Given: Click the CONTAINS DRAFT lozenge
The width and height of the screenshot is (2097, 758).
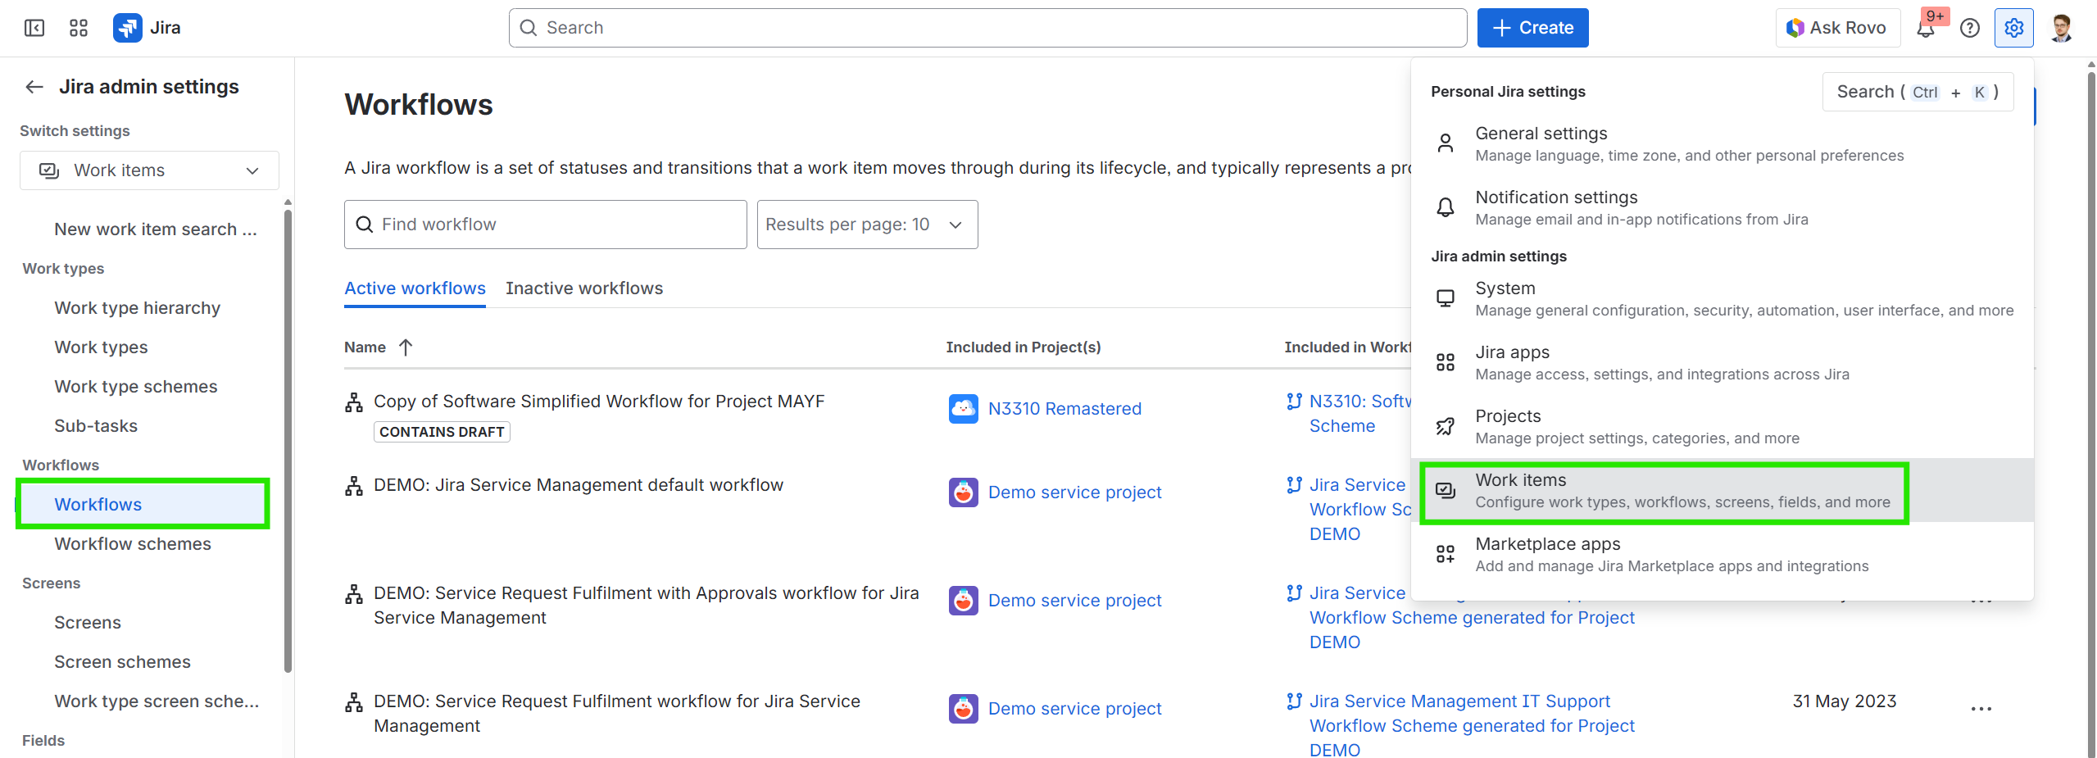Looking at the screenshot, I should [x=442, y=432].
